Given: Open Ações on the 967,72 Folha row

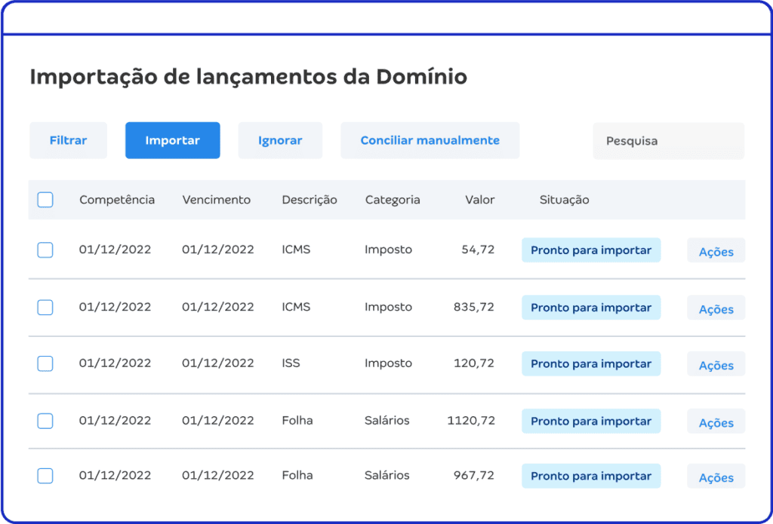Looking at the screenshot, I should (x=716, y=477).
